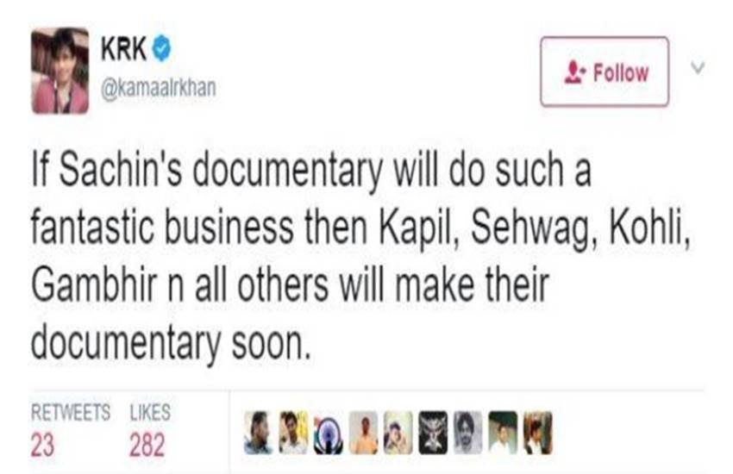Click the number 282 under Likes

click(147, 444)
